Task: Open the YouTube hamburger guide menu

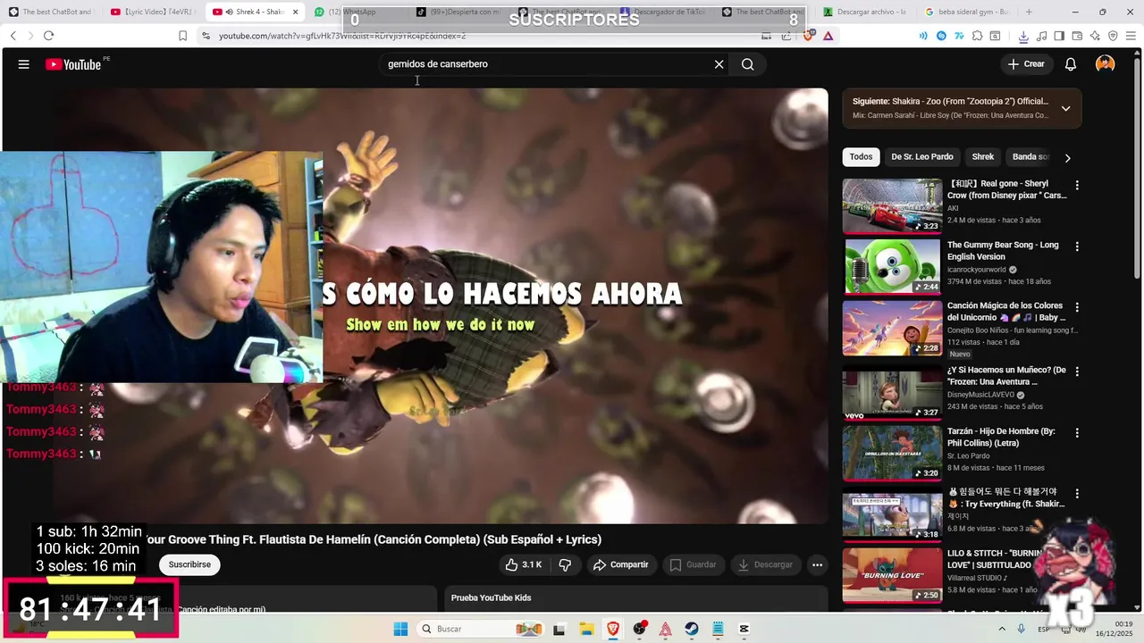Action: 24,64
